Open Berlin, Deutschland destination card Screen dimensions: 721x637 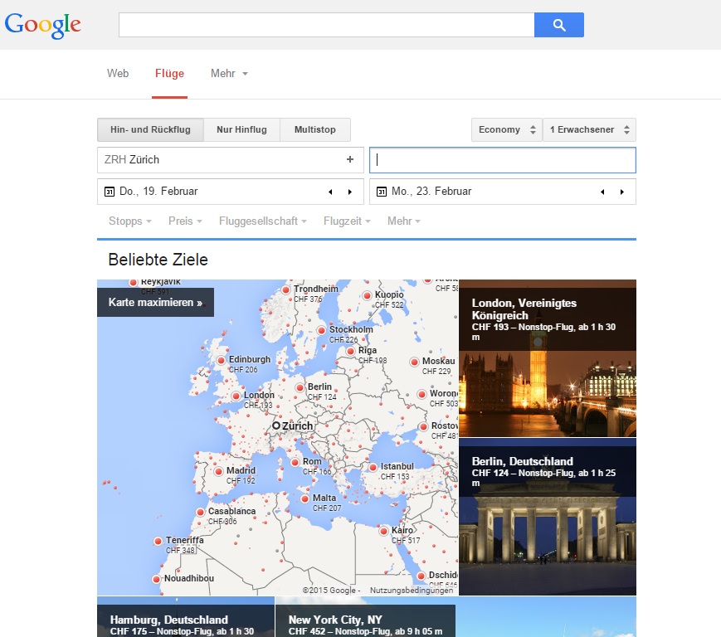[548, 517]
